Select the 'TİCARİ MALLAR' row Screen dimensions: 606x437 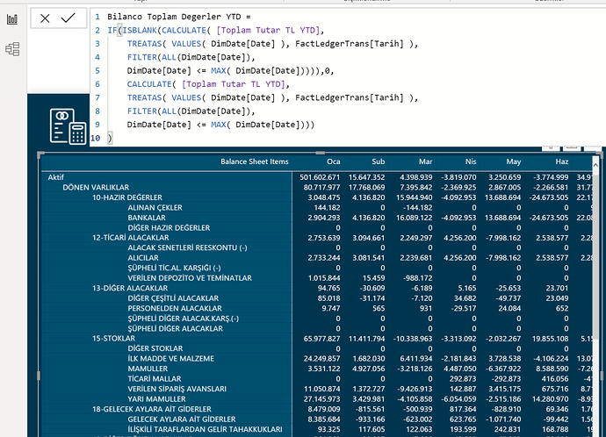tap(155, 379)
